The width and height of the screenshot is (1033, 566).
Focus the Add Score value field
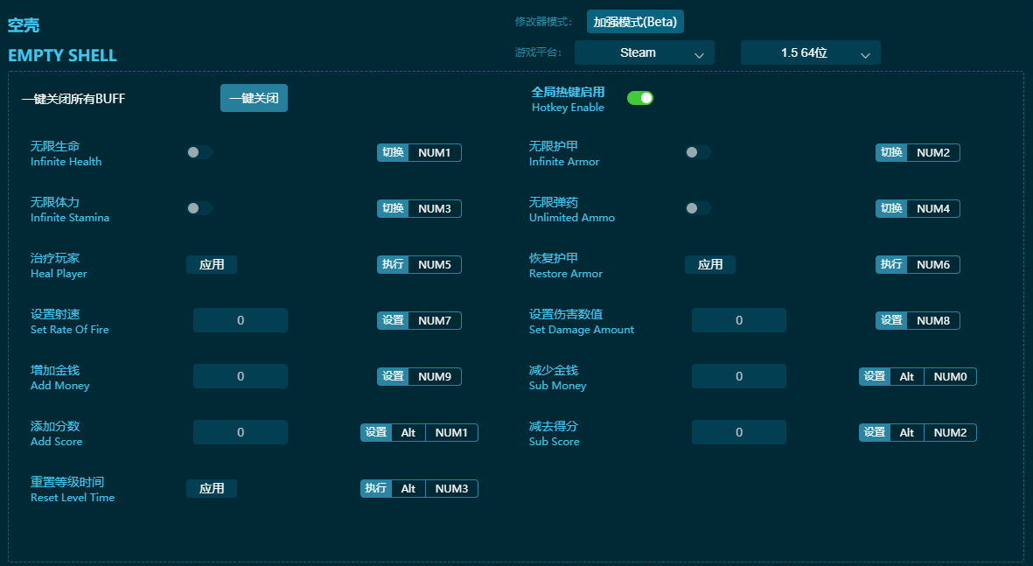(x=241, y=432)
